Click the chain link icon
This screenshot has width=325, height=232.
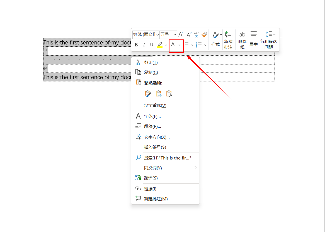click(x=138, y=188)
